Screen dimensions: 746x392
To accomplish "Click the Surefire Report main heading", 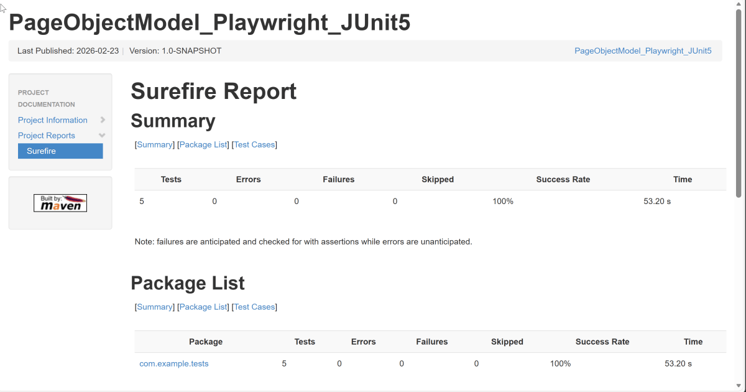I will [213, 91].
